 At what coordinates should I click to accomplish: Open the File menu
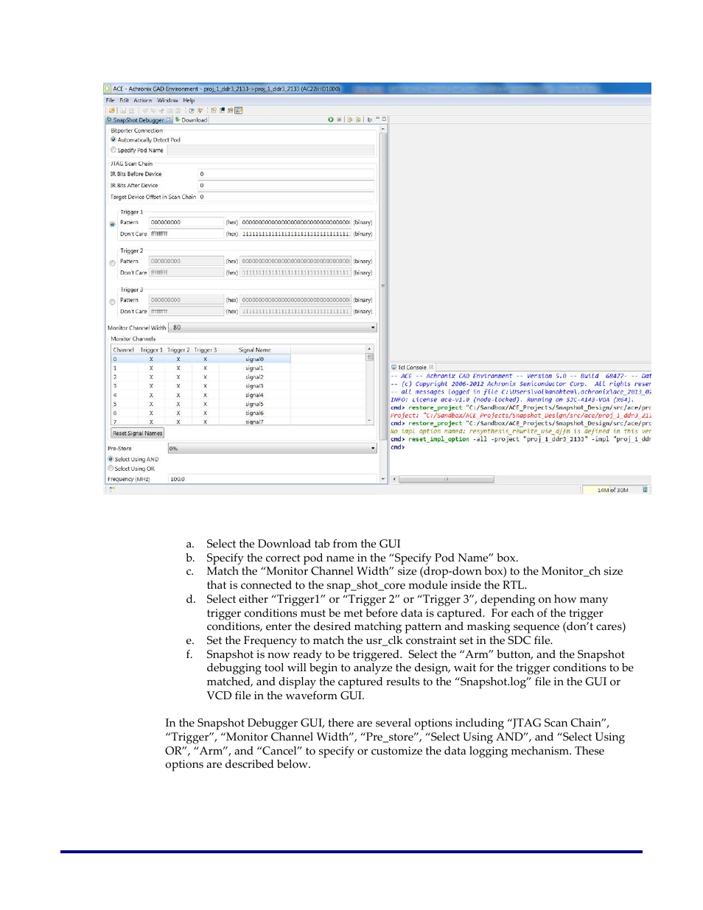110,100
